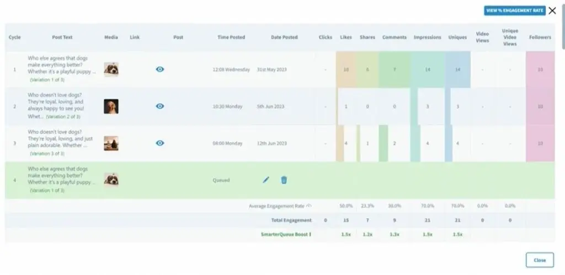This screenshot has height=275, width=565.
Task: Click the SmarterQueue Boost label
Action: click(x=285, y=234)
